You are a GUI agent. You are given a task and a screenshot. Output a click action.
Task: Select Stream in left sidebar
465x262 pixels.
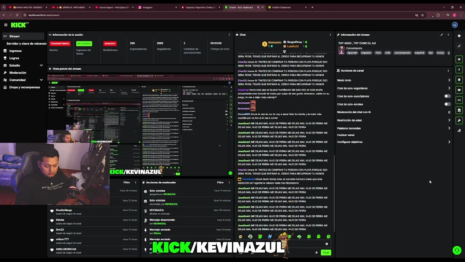coord(23,36)
